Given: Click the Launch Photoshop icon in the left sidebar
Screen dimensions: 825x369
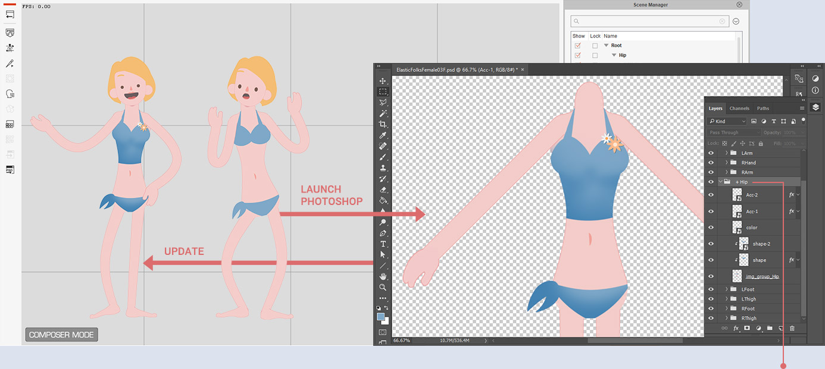Looking at the screenshot, I should 10,169.
